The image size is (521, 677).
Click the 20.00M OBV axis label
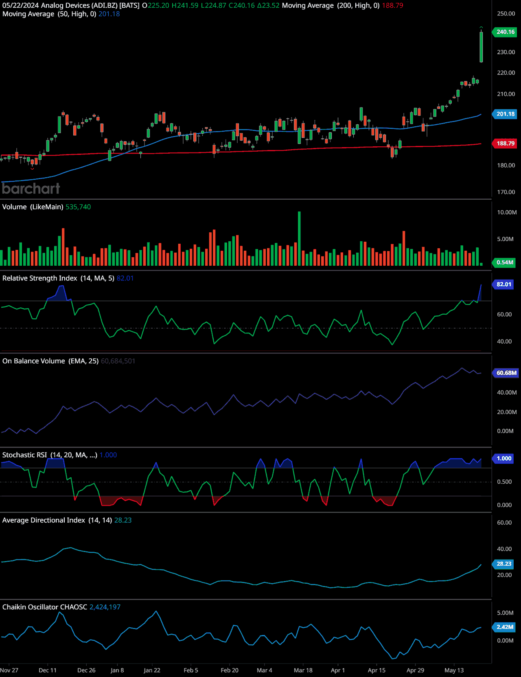(x=507, y=412)
